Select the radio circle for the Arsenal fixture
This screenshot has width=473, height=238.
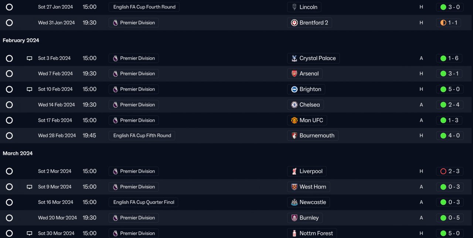[x=9, y=74]
